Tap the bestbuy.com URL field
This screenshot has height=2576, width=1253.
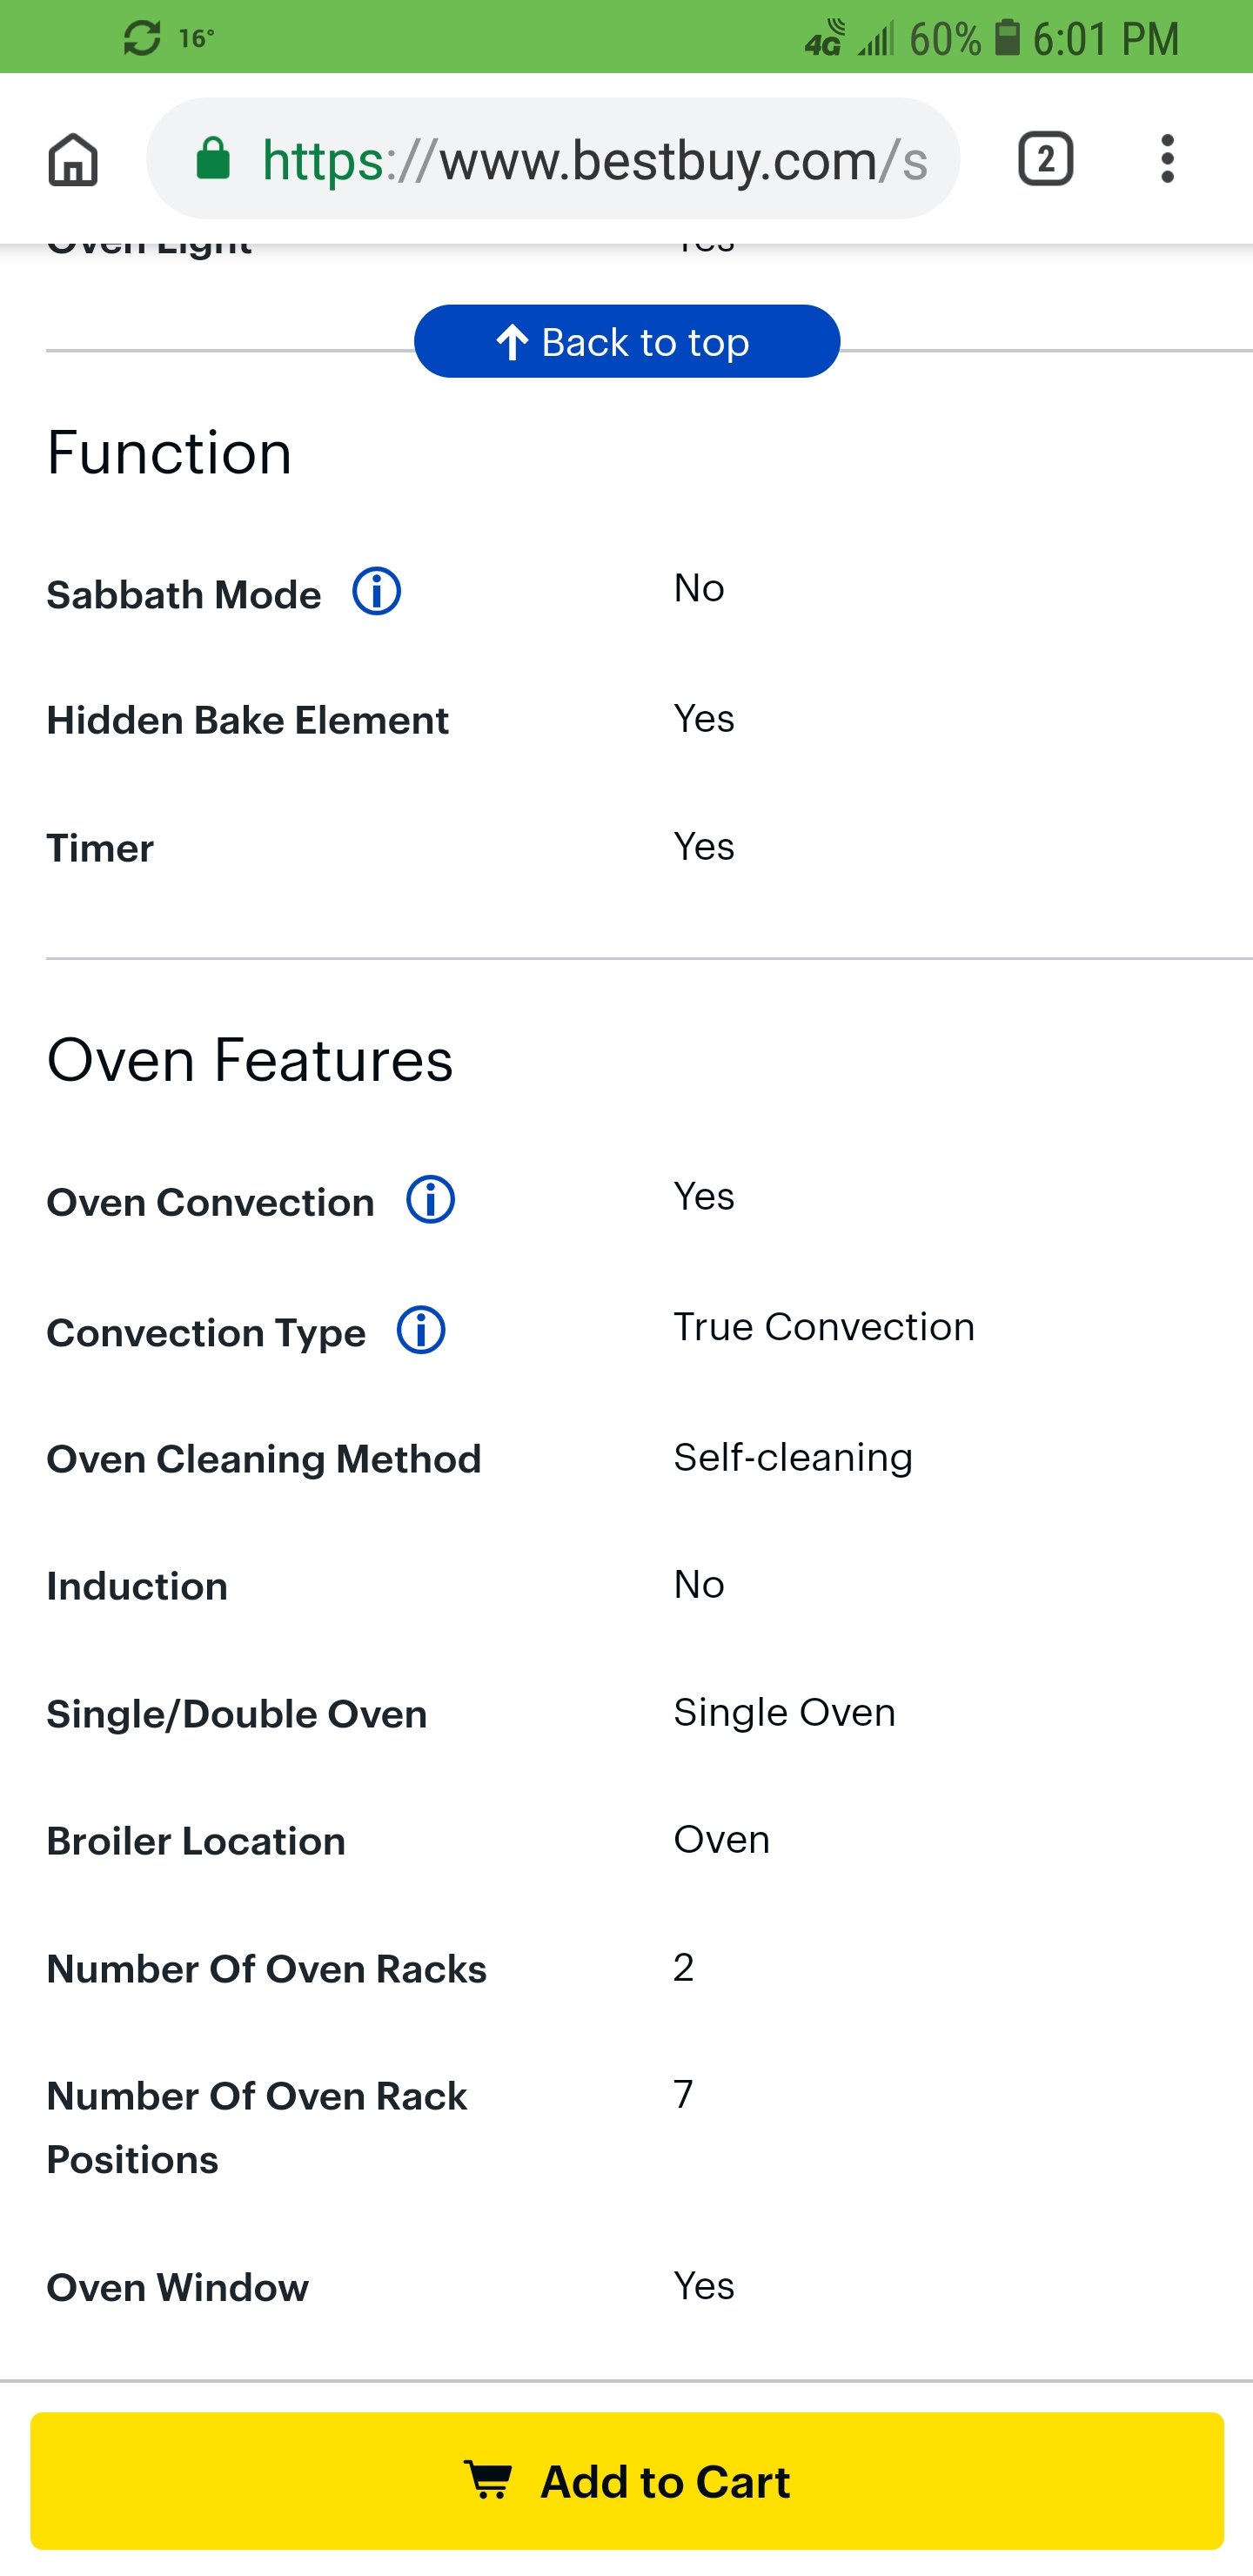coord(553,159)
